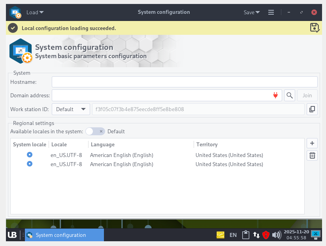
Task: Switch the EN keyboard layout indicator
Action: (233, 235)
